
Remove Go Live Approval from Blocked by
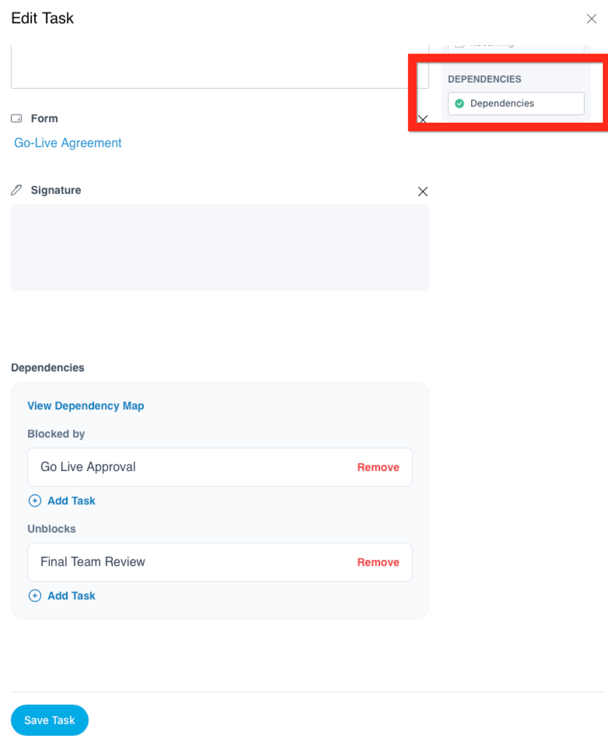[x=378, y=467]
